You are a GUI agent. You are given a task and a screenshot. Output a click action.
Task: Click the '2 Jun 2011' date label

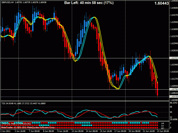coord(5,131)
